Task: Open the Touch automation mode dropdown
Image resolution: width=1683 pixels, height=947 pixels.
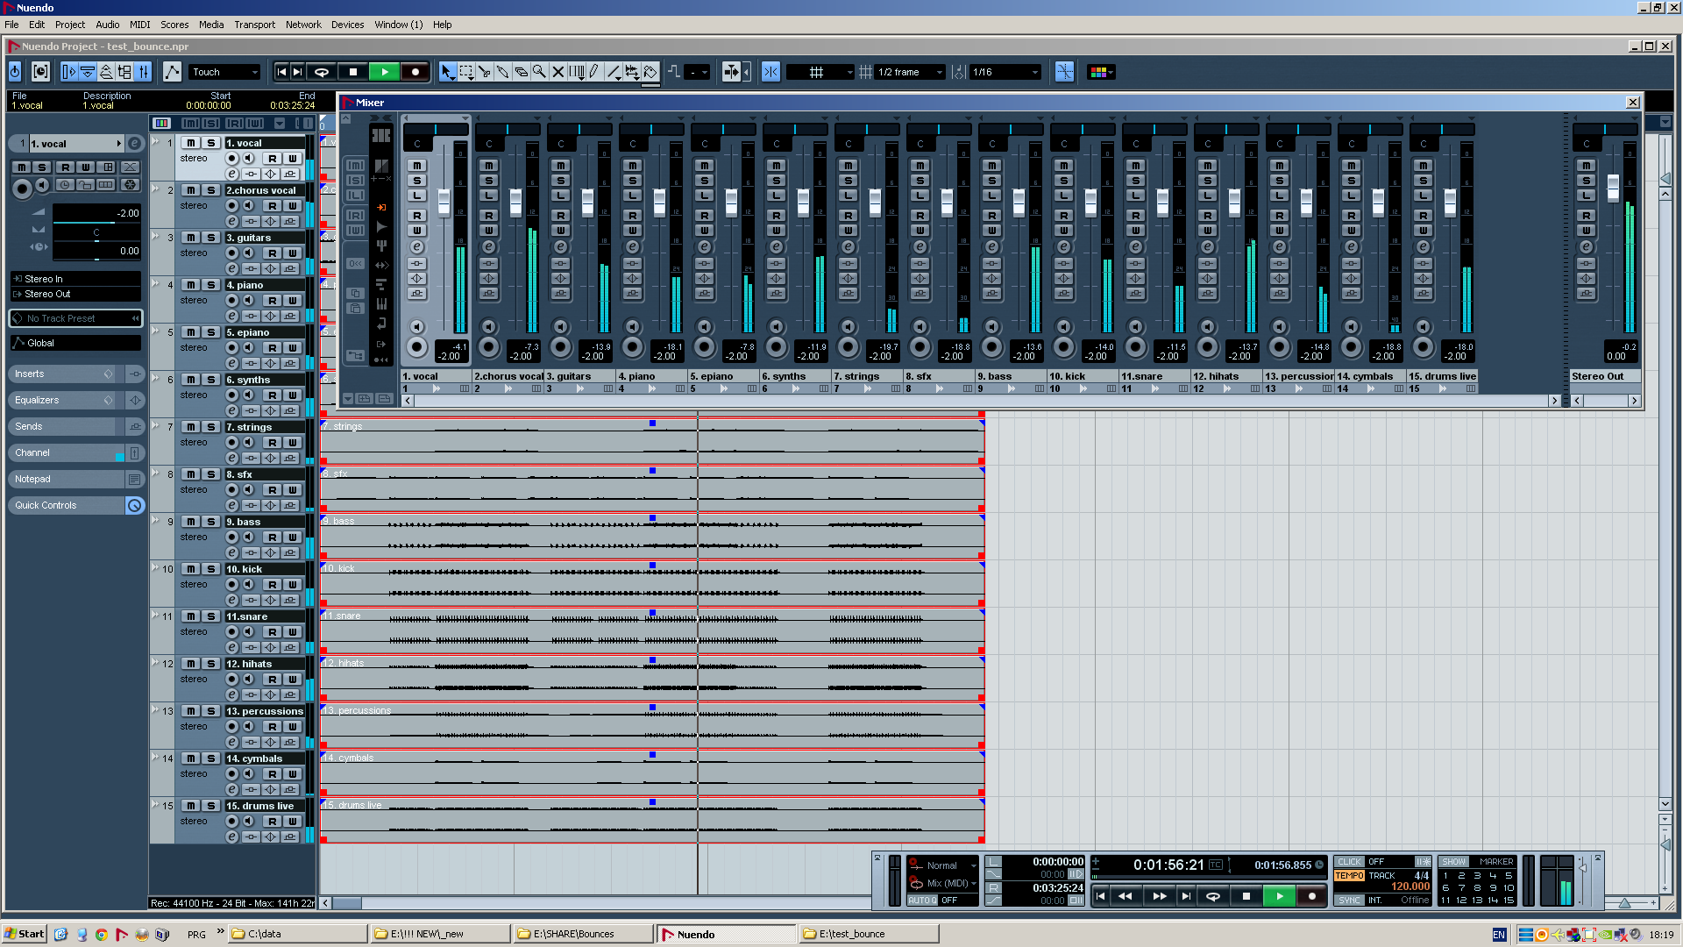Action: pyautogui.click(x=224, y=72)
